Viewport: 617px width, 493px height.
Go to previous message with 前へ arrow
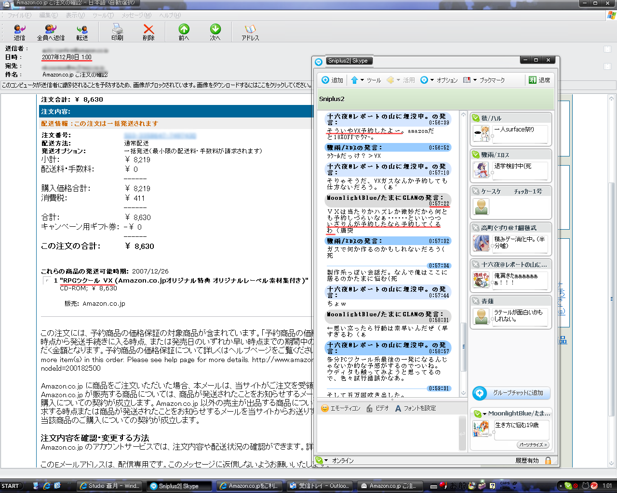click(184, 29)
